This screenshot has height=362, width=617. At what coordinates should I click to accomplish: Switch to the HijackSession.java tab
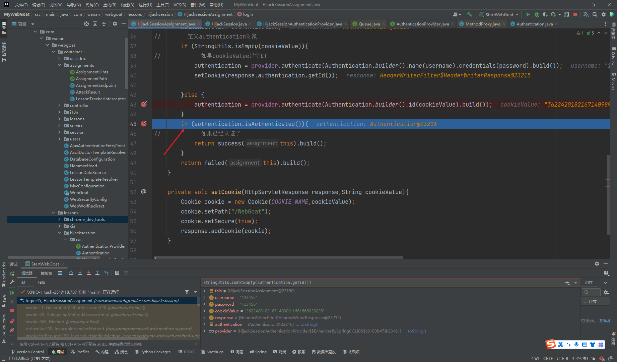click(x=229, y=24)
